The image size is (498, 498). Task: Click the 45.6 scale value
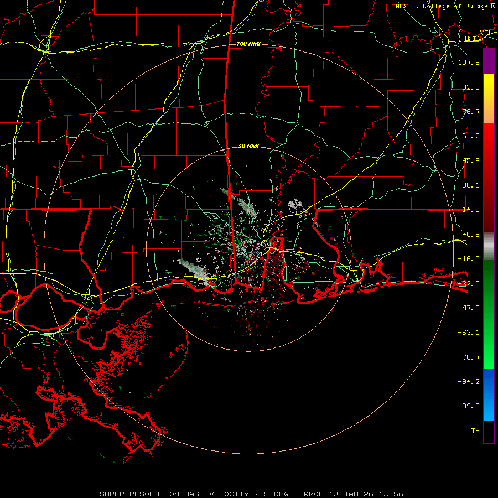point(471,160)
